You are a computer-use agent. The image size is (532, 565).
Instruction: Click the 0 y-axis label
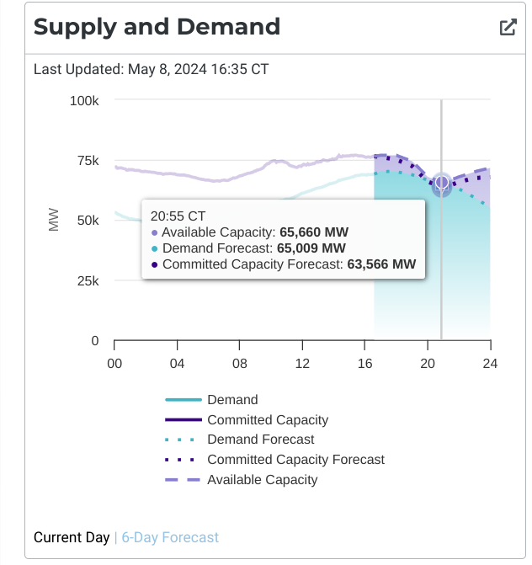click(x=95, y=340)
